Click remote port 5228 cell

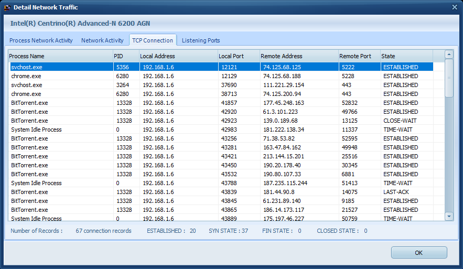(348, 76)
